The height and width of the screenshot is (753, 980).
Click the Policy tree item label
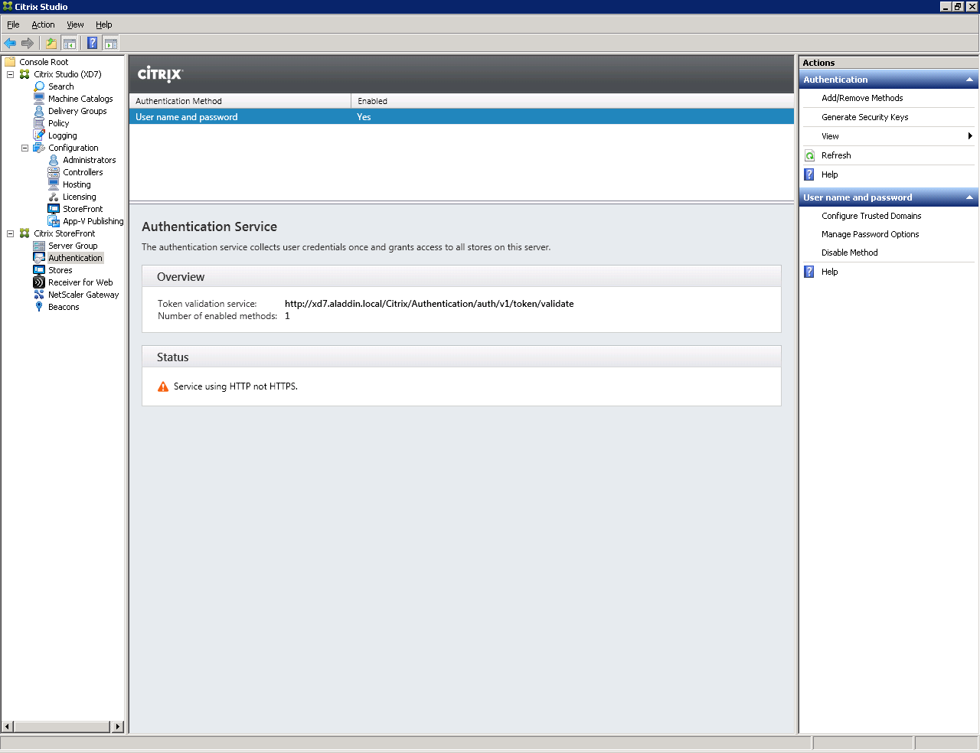pos(59,123)
